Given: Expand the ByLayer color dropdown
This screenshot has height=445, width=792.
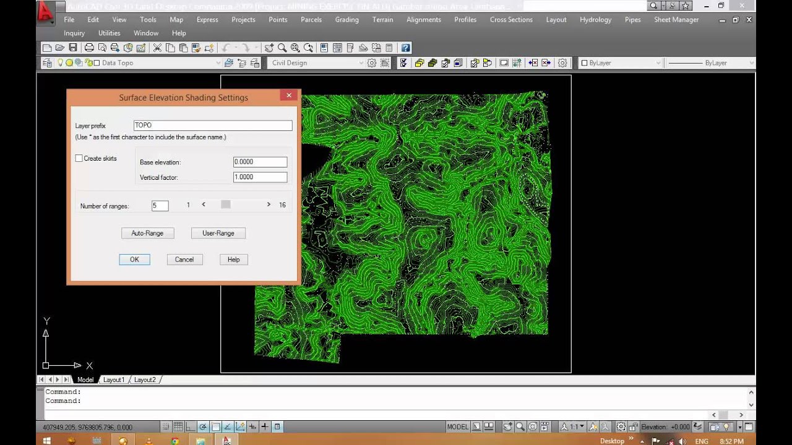Looking at the screenshot, I should (x=621, y=62).
